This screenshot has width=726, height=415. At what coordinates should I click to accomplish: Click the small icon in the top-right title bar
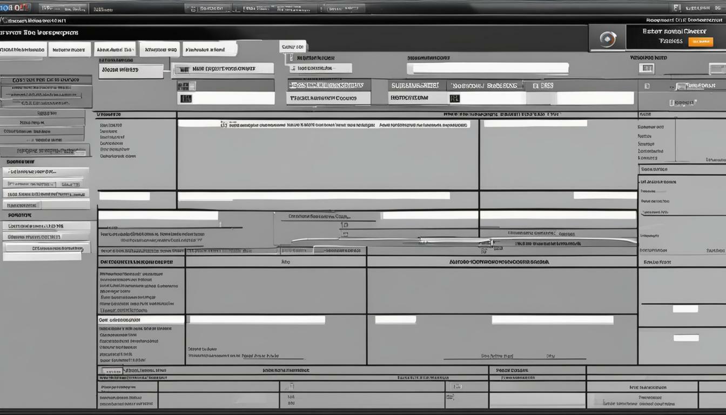coord(676,8)
